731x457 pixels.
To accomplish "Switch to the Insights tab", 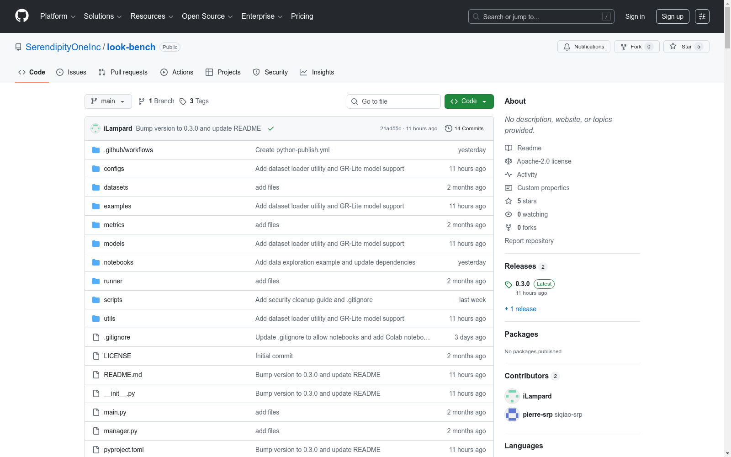I will point(317,72).
